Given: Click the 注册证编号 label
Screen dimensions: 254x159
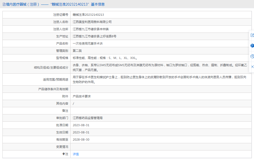Looking at the screenshot, I should (x=61, y=15).
